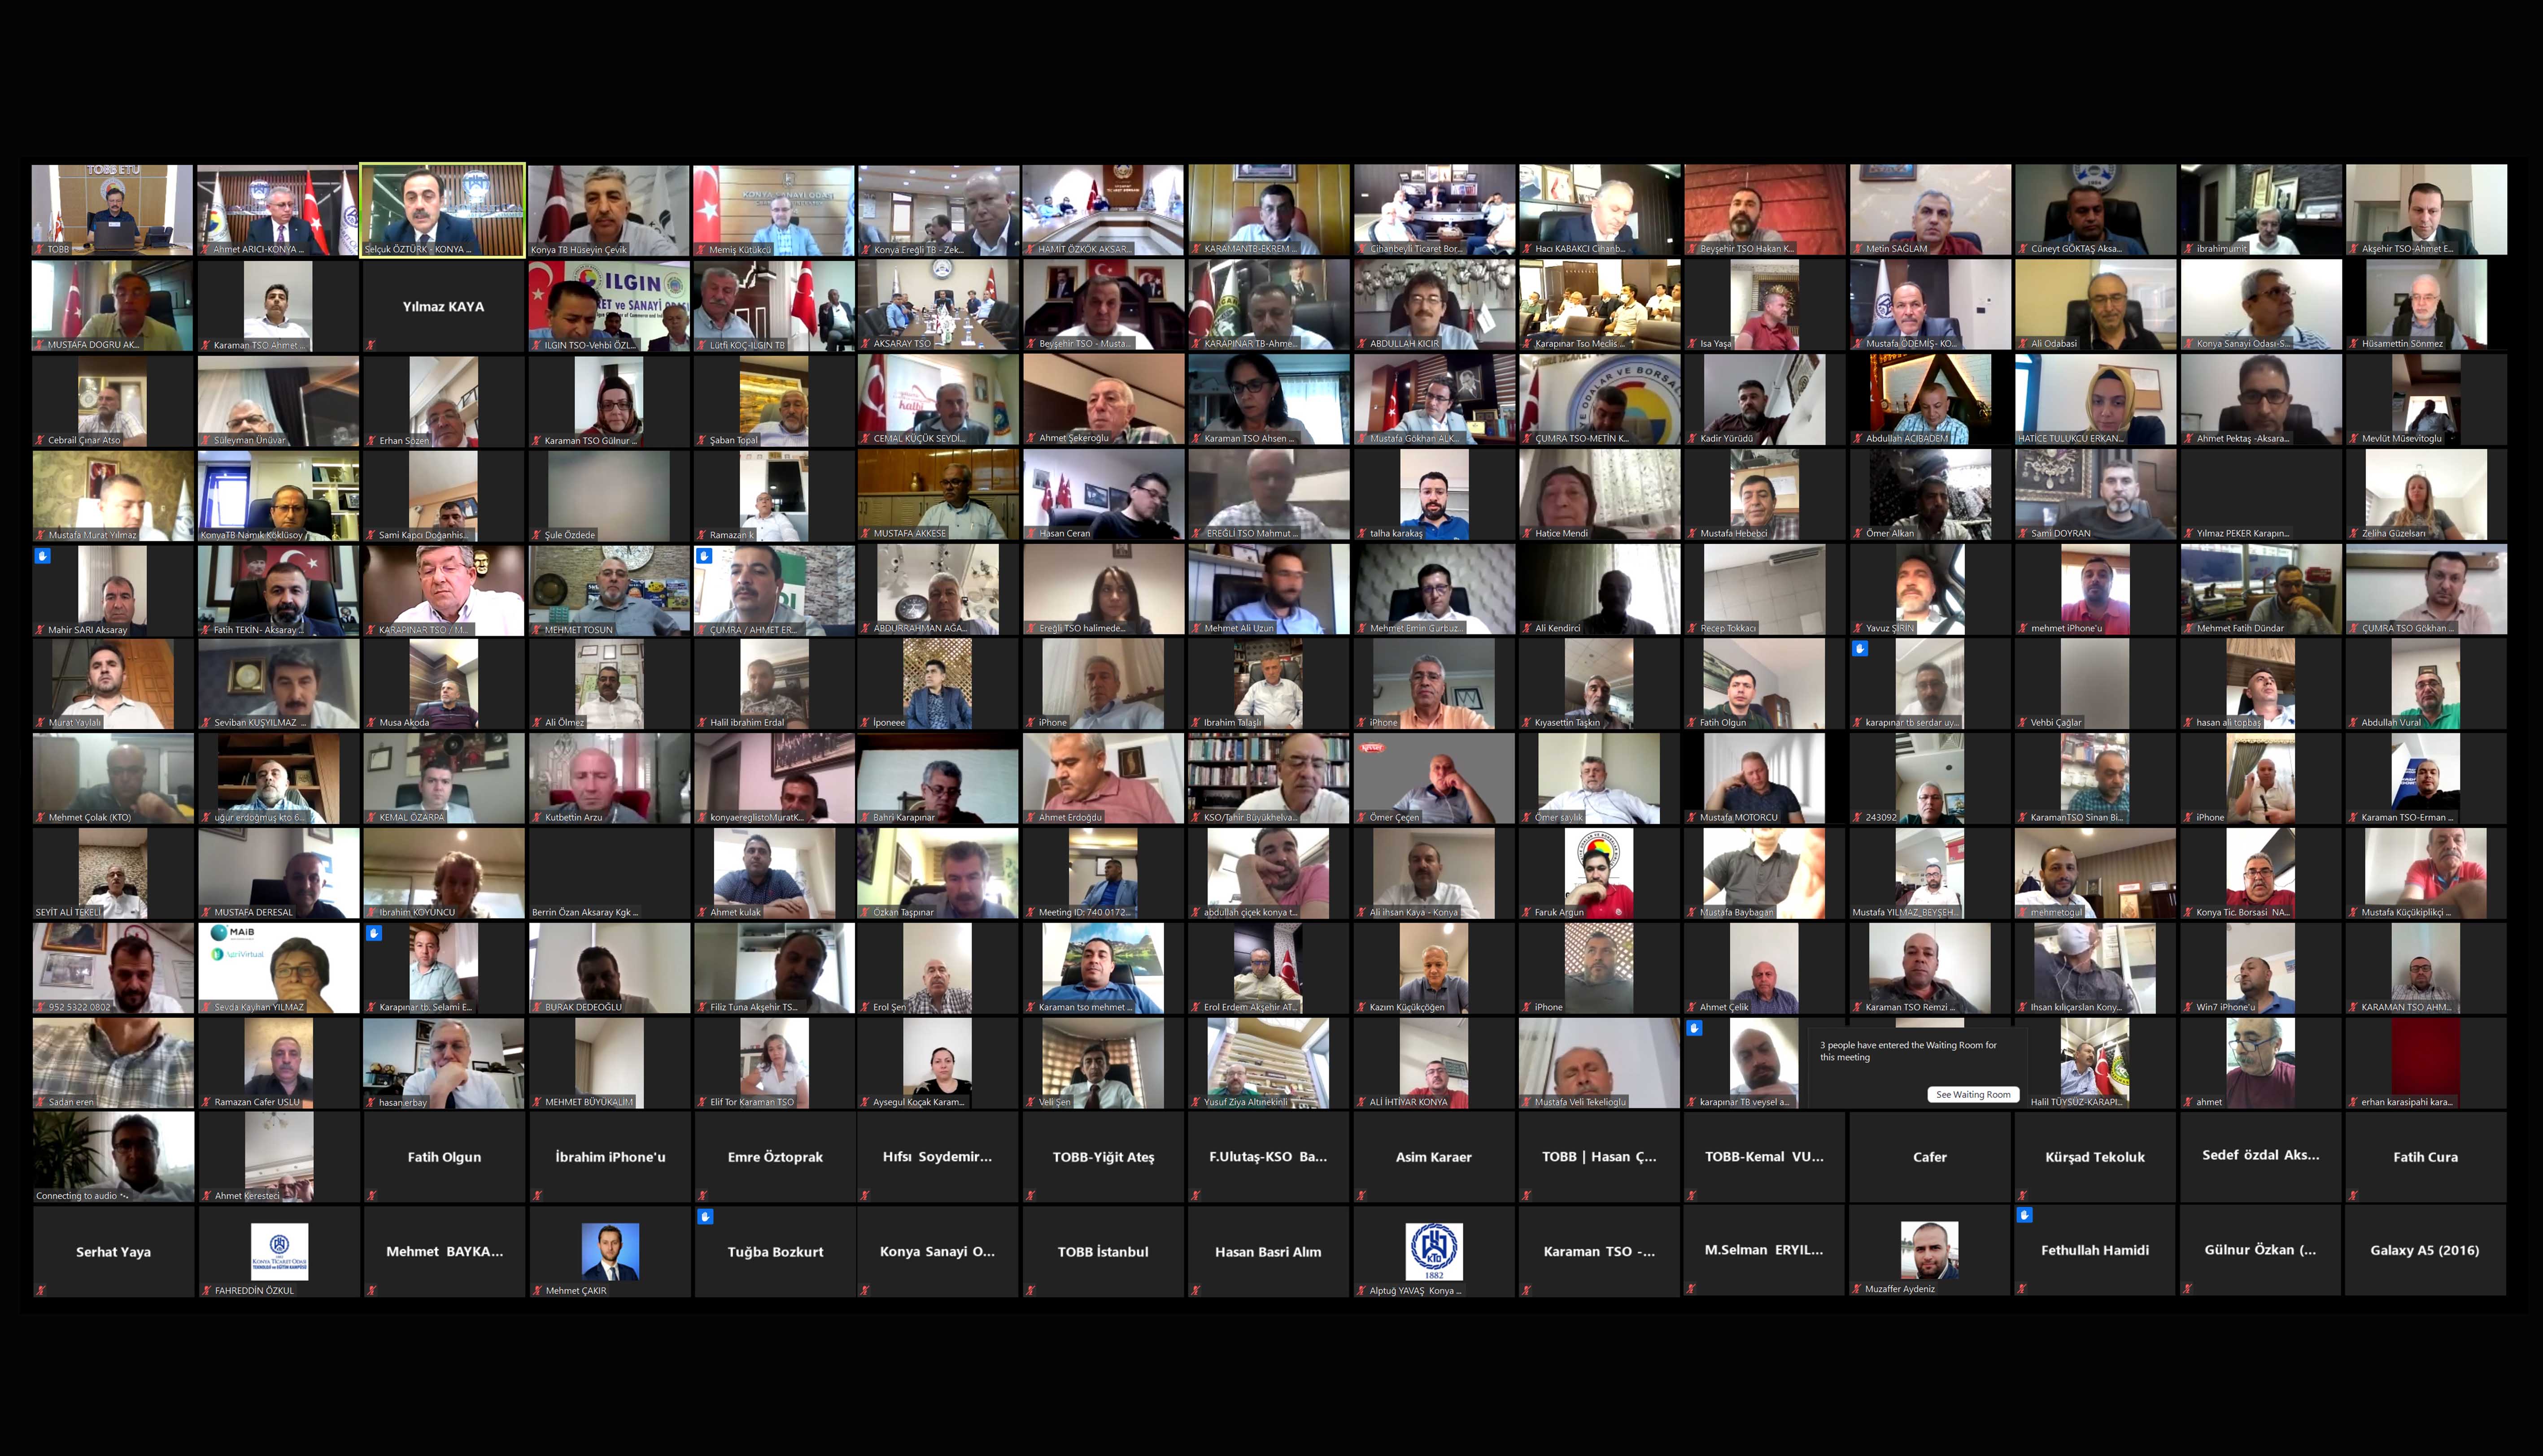
Task: Click the BURAK DEDEOĞLU name label
Action: pos(583,1007)
